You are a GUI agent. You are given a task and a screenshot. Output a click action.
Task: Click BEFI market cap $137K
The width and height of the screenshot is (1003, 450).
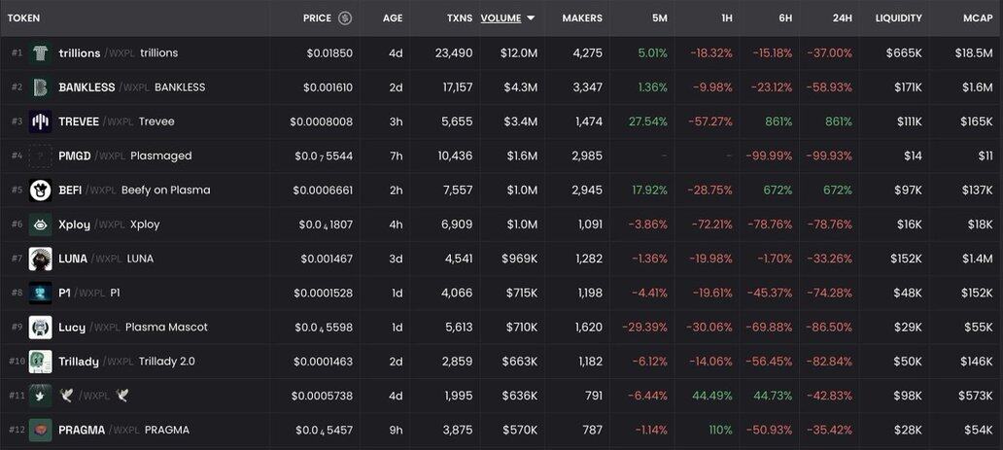[978, 190]
